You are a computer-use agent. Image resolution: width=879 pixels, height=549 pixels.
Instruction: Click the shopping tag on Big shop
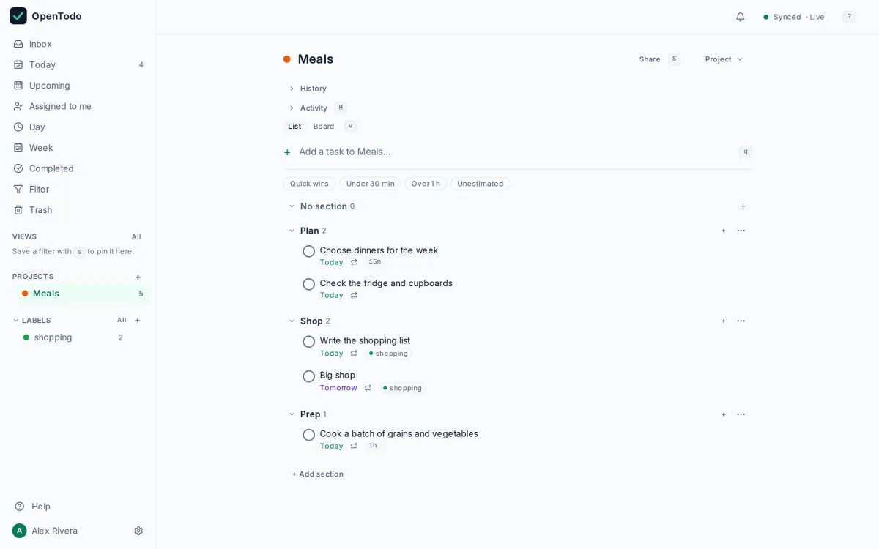tap(403, 388)
